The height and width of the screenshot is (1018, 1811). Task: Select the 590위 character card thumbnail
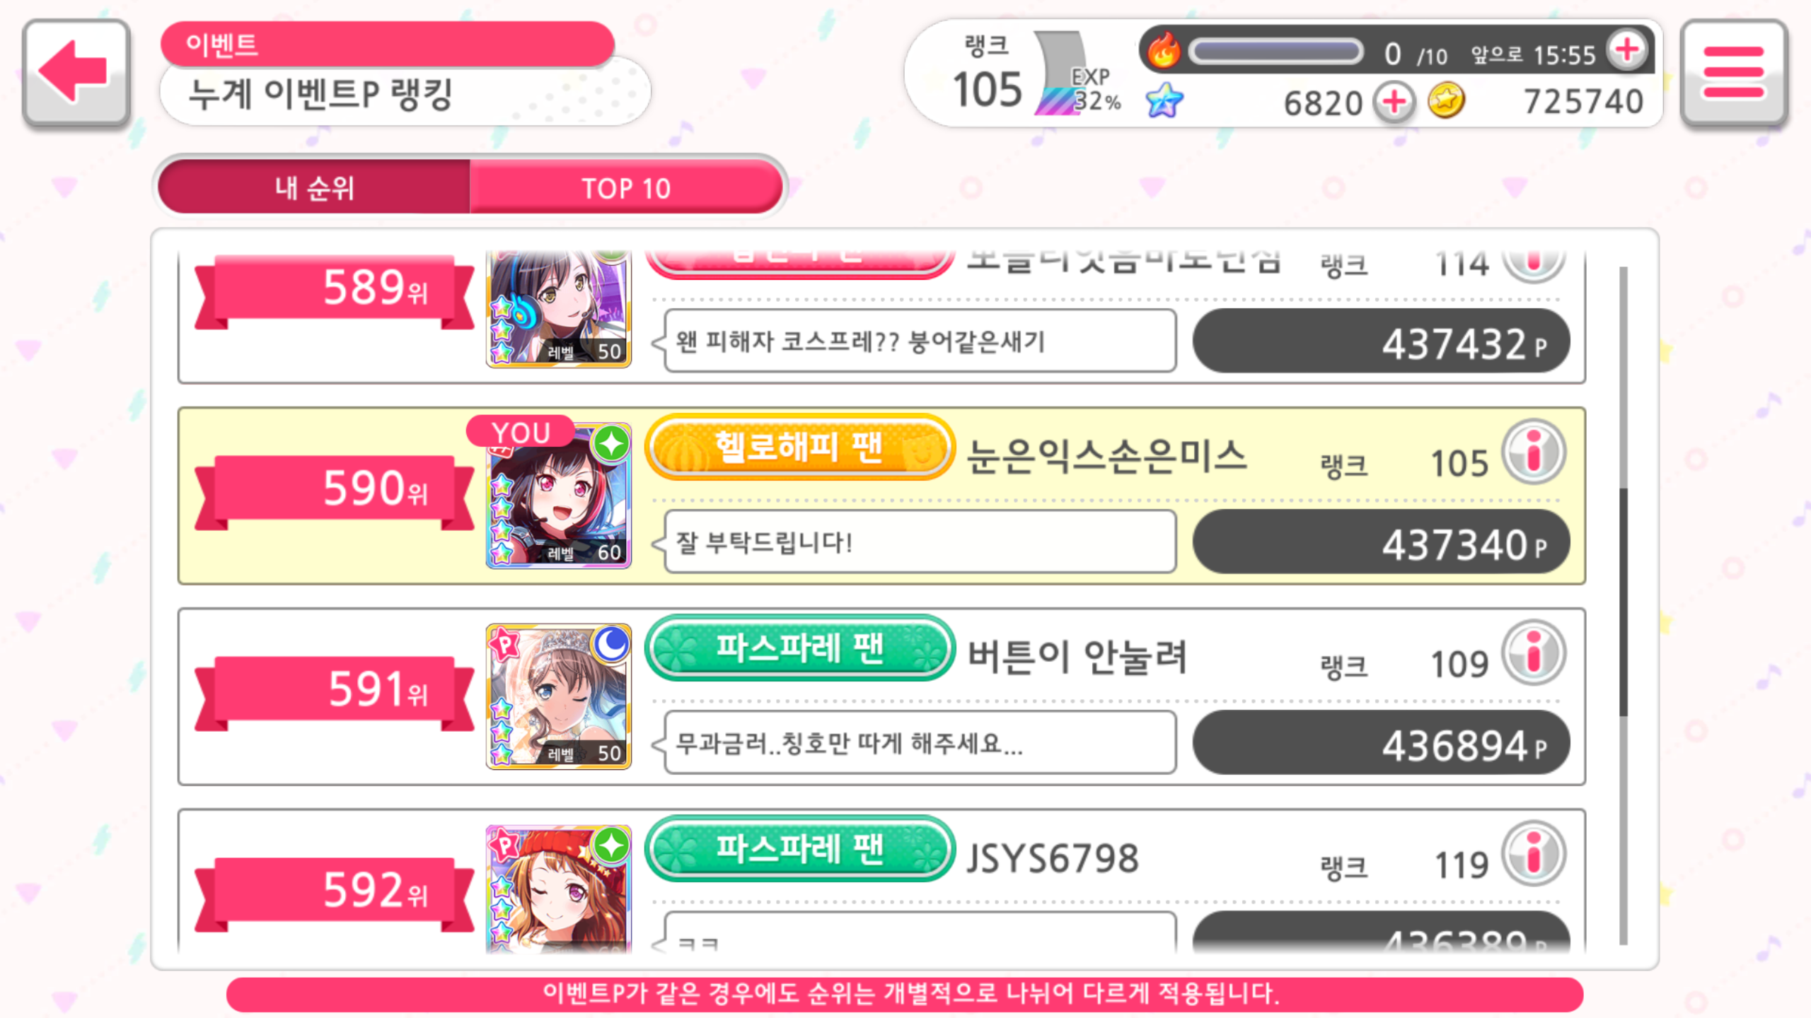pos(559,496)
